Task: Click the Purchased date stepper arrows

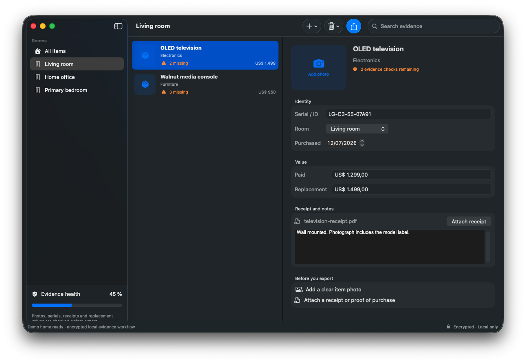Action: click(x=362, y=143)
